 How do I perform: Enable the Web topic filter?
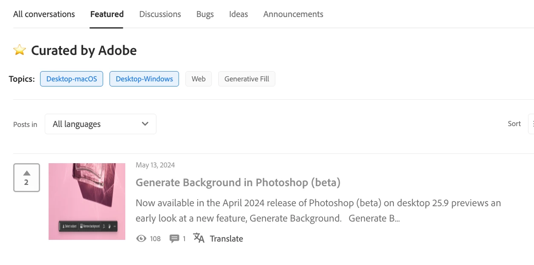(x=199, y=79)
